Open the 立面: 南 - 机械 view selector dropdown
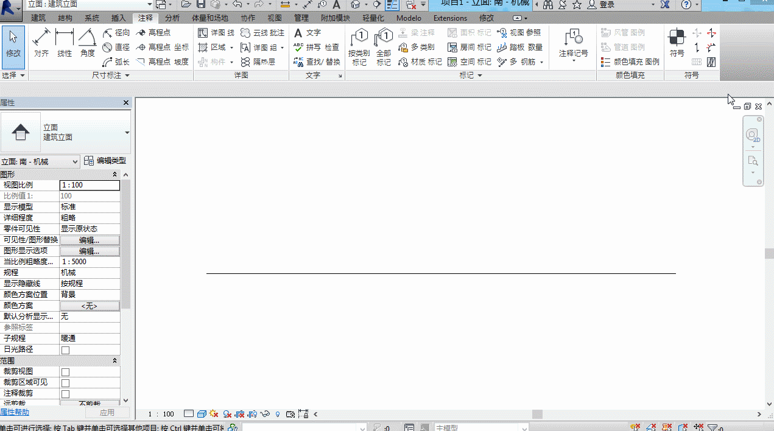 (40, 161)
